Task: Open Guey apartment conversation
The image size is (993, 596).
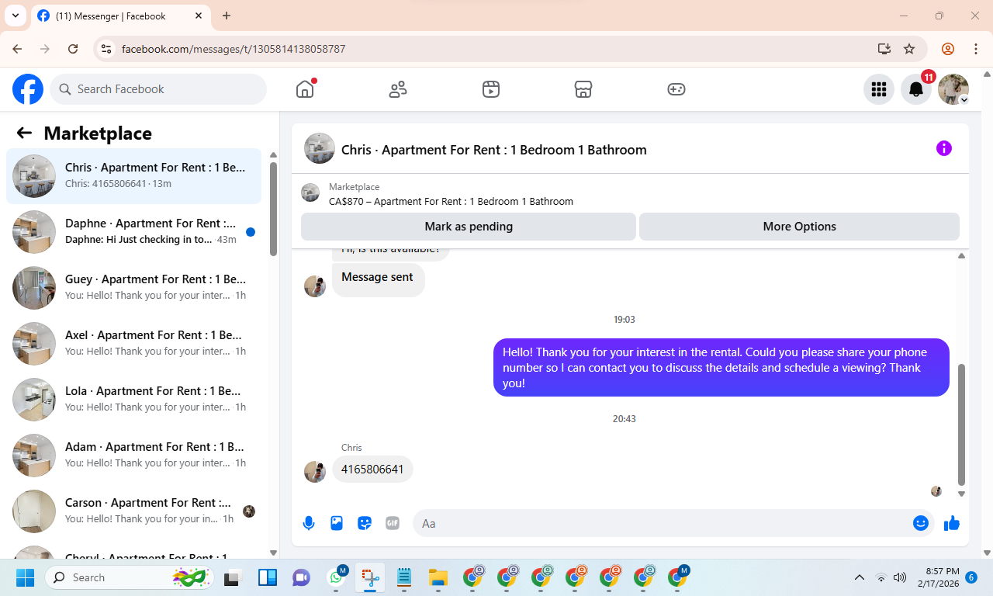Action: tap(133, 288)
